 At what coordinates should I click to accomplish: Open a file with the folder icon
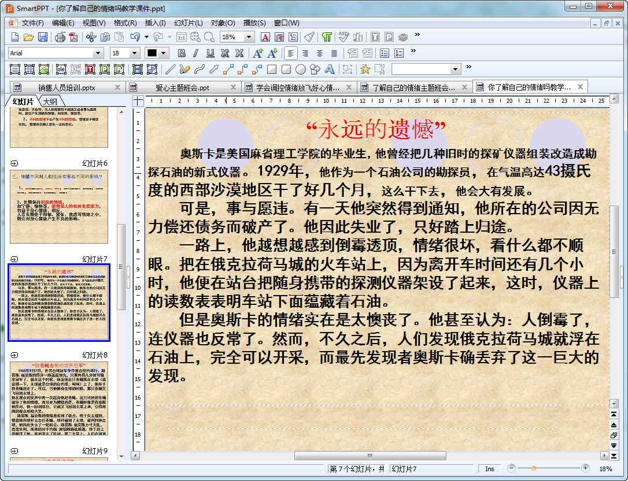[28, 37]
